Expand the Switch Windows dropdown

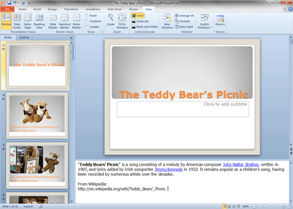[x=205, y=21]
